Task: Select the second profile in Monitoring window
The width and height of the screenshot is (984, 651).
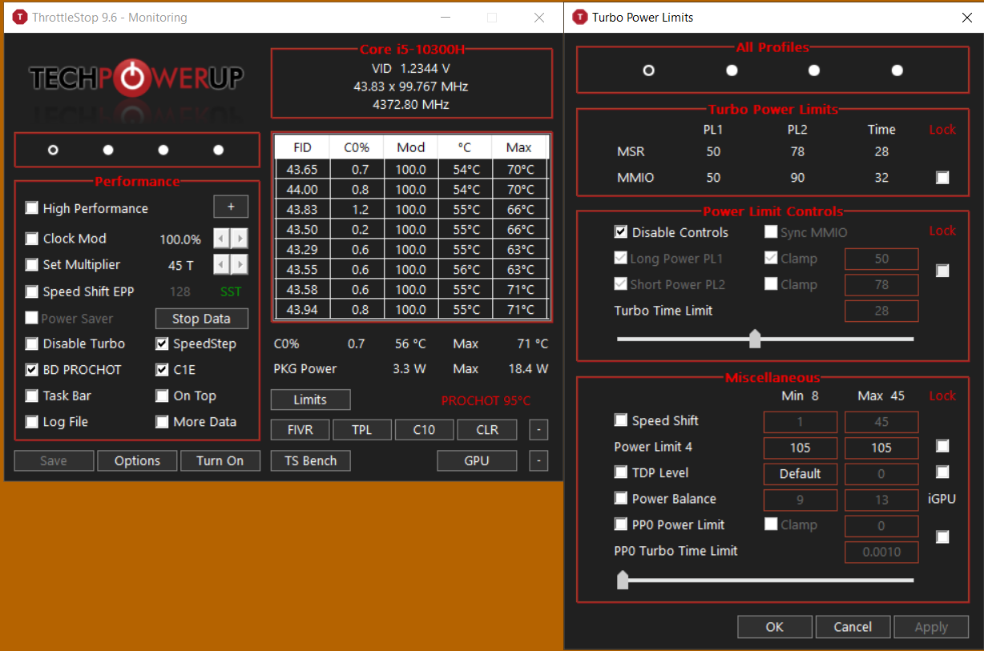Action: coord(108,150)
